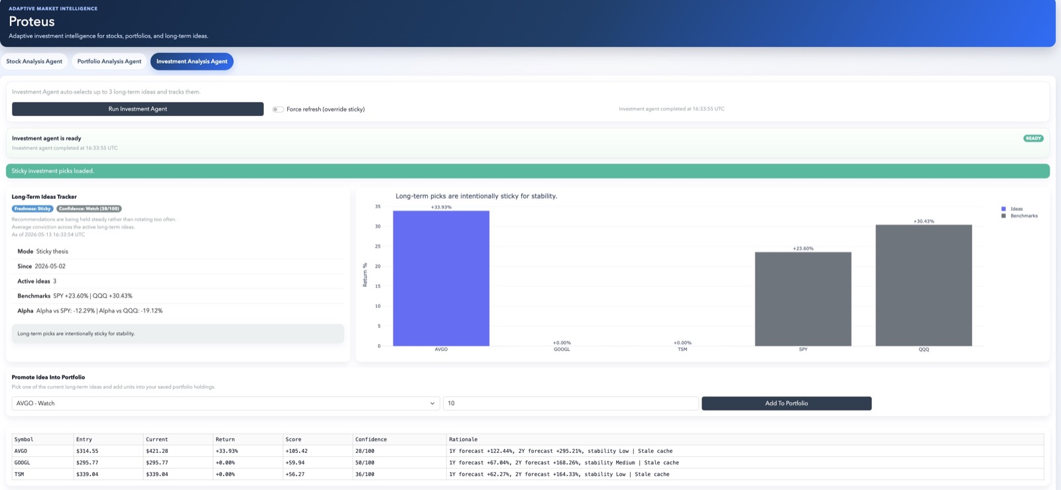Click the Benchmarks SPY +23.60% row
This screenshot has height=490, width=1061.
(x=178, y=296)
